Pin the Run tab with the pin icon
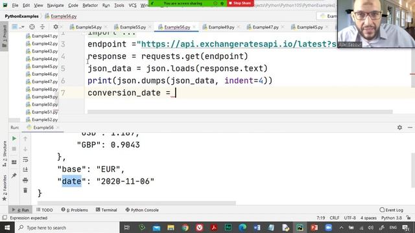 (14, 175)
